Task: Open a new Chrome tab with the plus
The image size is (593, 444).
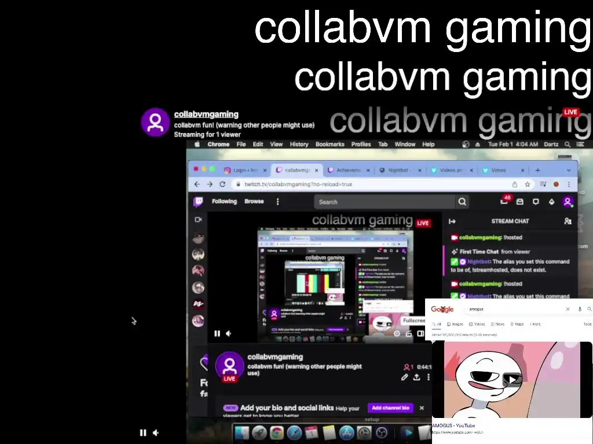Action: [537, 171]
